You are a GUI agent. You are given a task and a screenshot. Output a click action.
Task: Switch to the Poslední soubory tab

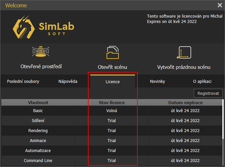[x=23, y=82]
